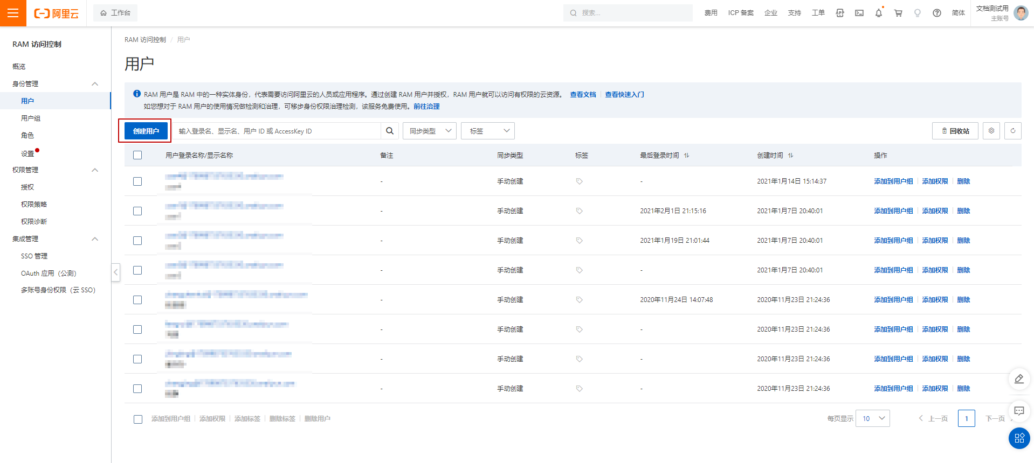
Task: Select the user last logged in 2020年11月24日
Action: click(x=137, y=300)
